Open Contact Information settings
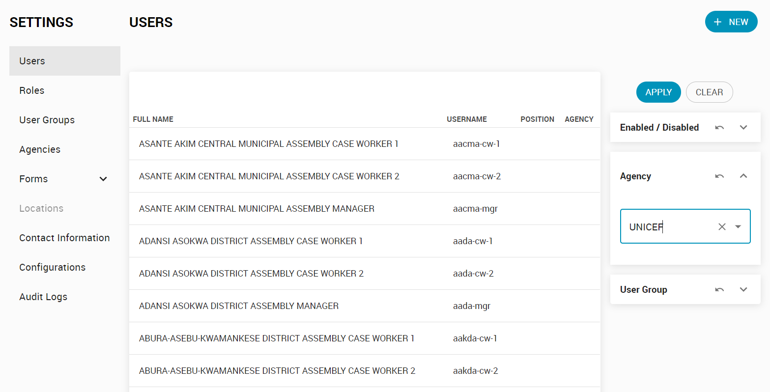This screenshot has width=770, height=392. [x=65, y=238]
